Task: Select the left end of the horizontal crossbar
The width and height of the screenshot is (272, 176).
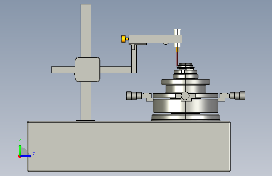Action: coord(63,70)
